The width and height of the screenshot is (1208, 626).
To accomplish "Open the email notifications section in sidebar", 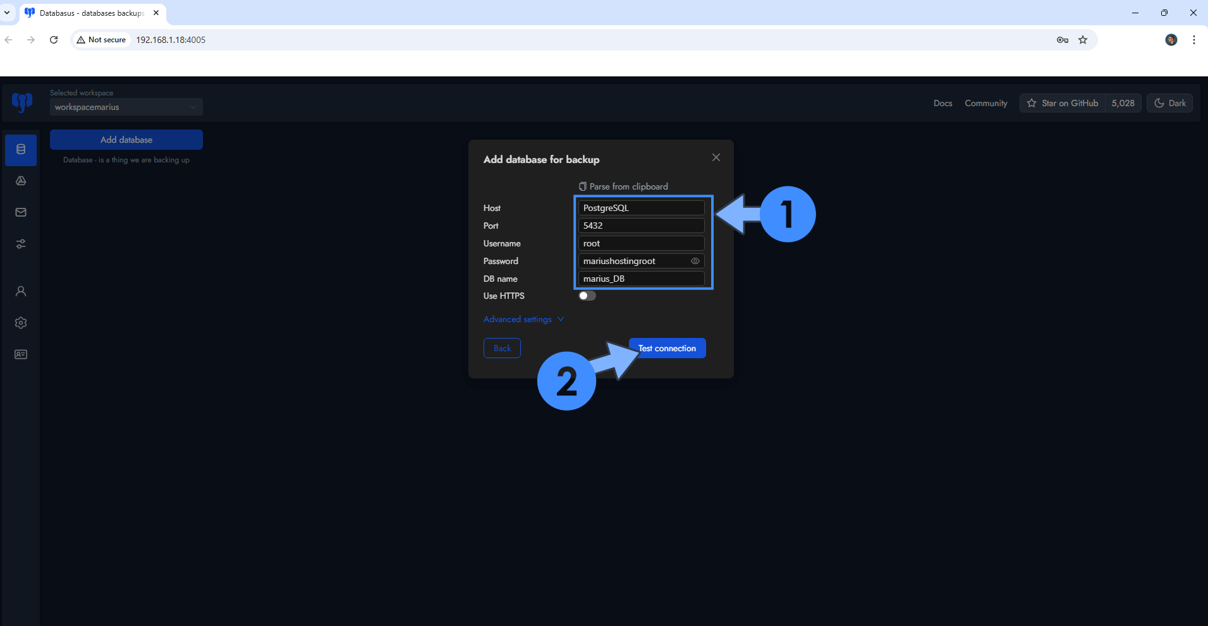I will pos(20,212).
